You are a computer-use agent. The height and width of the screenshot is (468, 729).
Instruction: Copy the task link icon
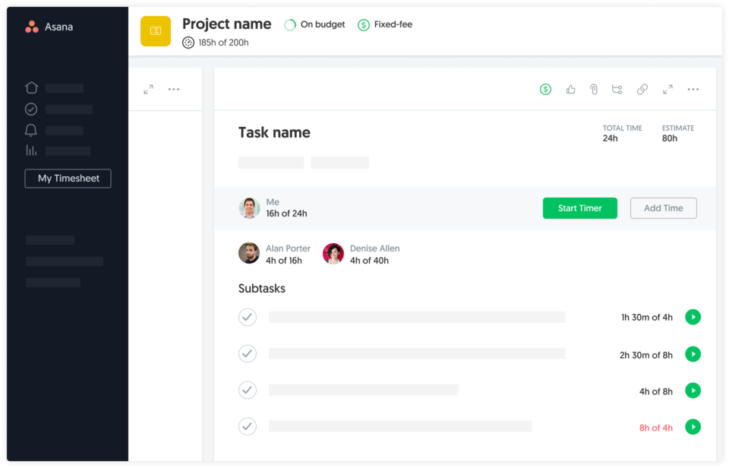(x=642, y=89)
